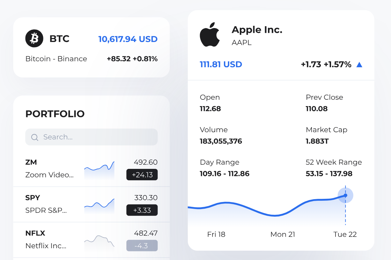Click the blue up-triangle price indicator
This screenshot has width=391, height=260.
pyautogui.click(x=359, y=65)
